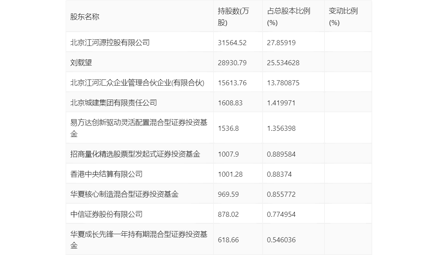Click the 变动比例(%) column header
The image size is (438, 255).
pos(343,17)
